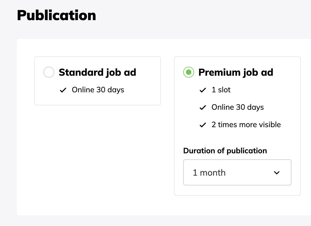Click the checkmark icon beside "1 slot"
The width and height of the screenshot is (311, 226).
tap(203, 90)
